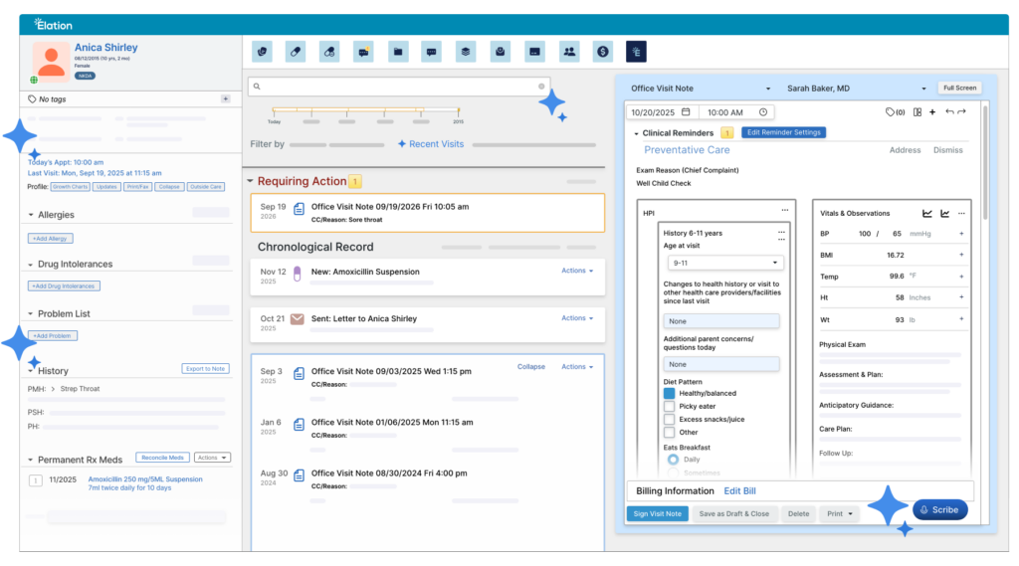
Task: Click the Full Screen button
Action: [x=959, y=88]
